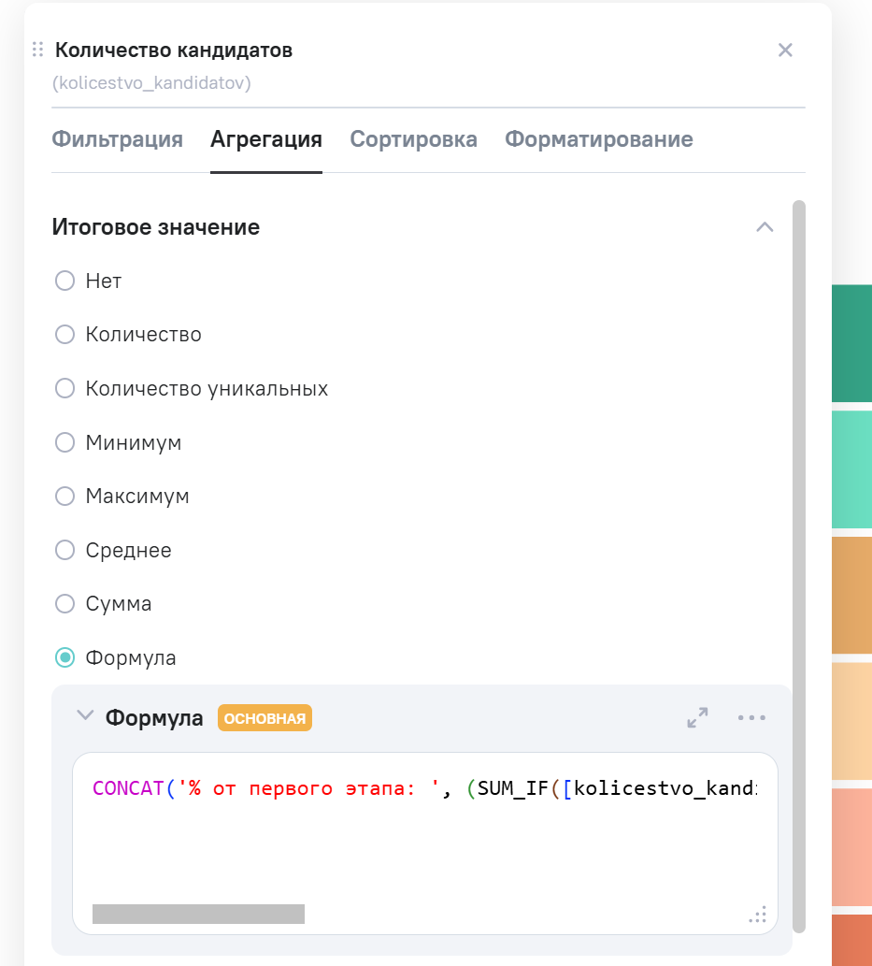The width and height of the screenshot is (872, 966).
Task: Click the formula editor resize grip
Action: pos(759,915)
